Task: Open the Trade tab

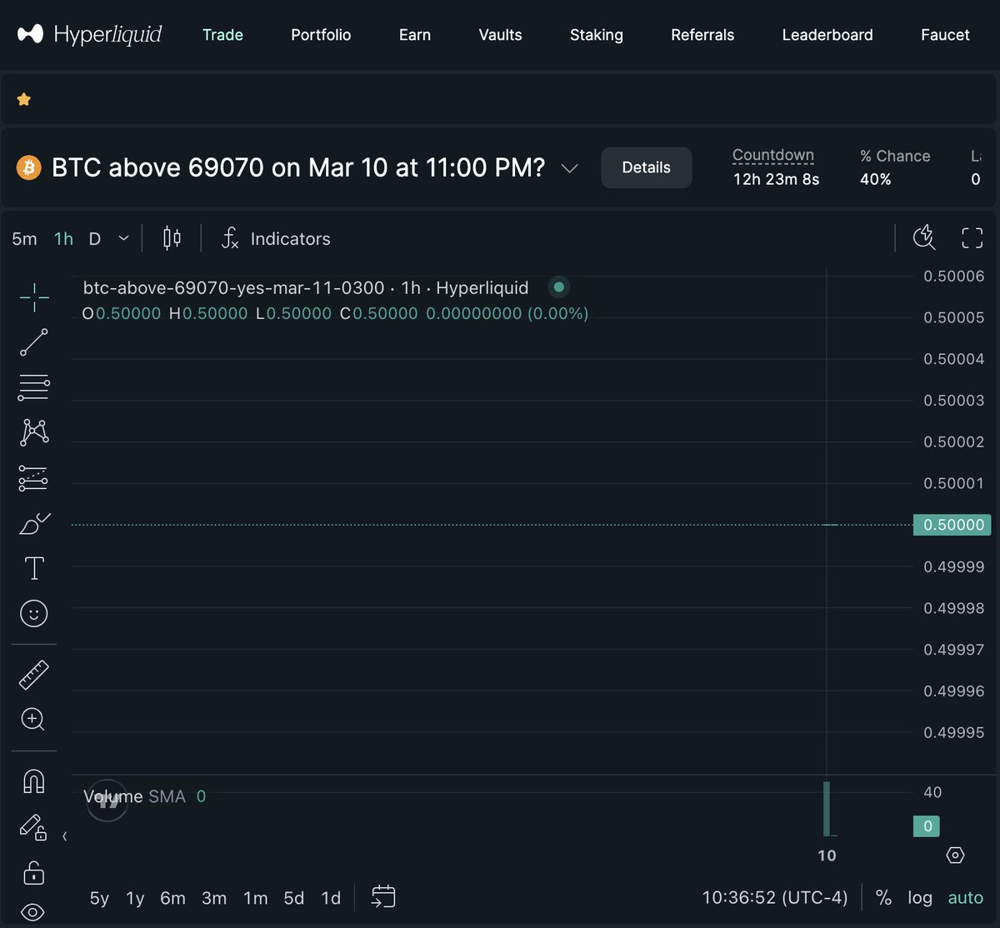Action: 222,35
